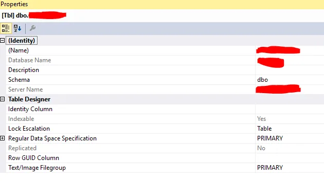Select the Identity Column property
Viewport: 324px width, 196px height.
pos(30,109)
